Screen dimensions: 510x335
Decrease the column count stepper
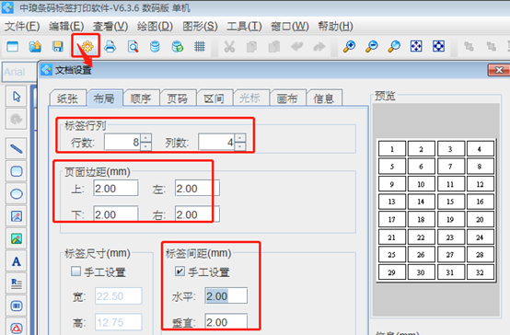click(x=240, y=146)
